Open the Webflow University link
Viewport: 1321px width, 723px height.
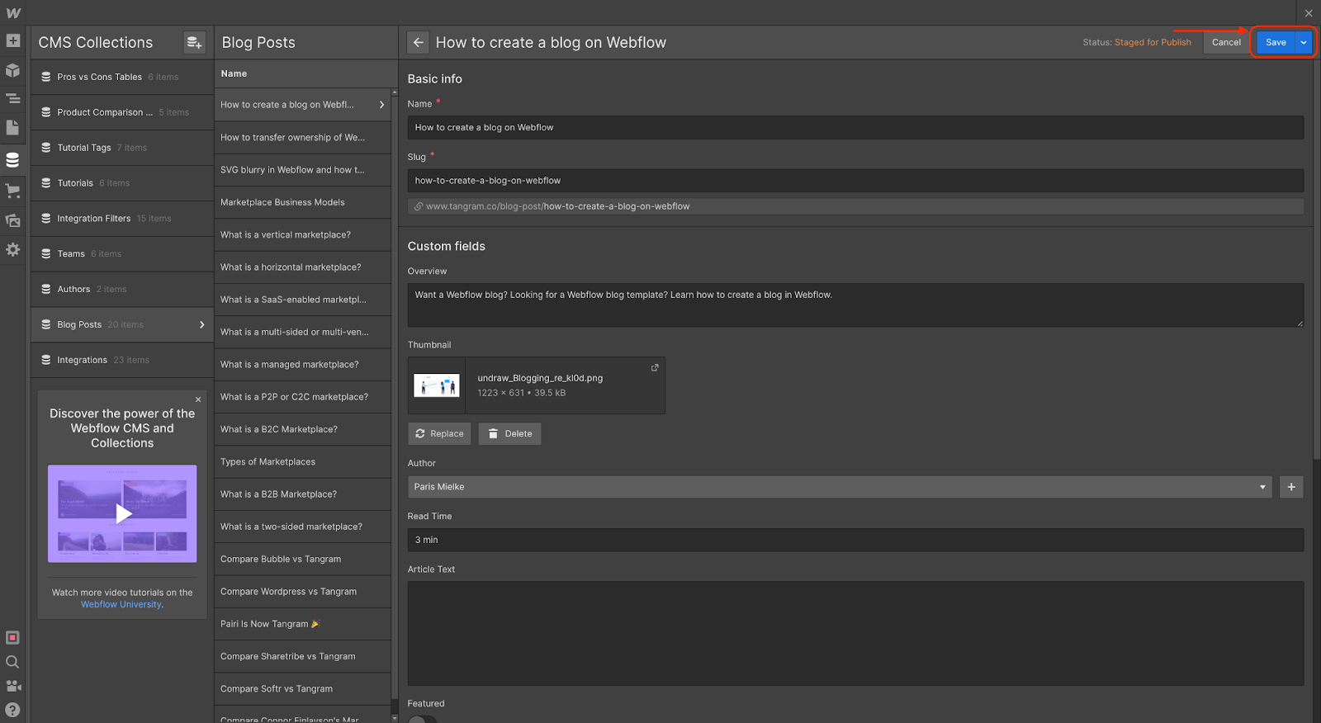(x=121, y=605)
